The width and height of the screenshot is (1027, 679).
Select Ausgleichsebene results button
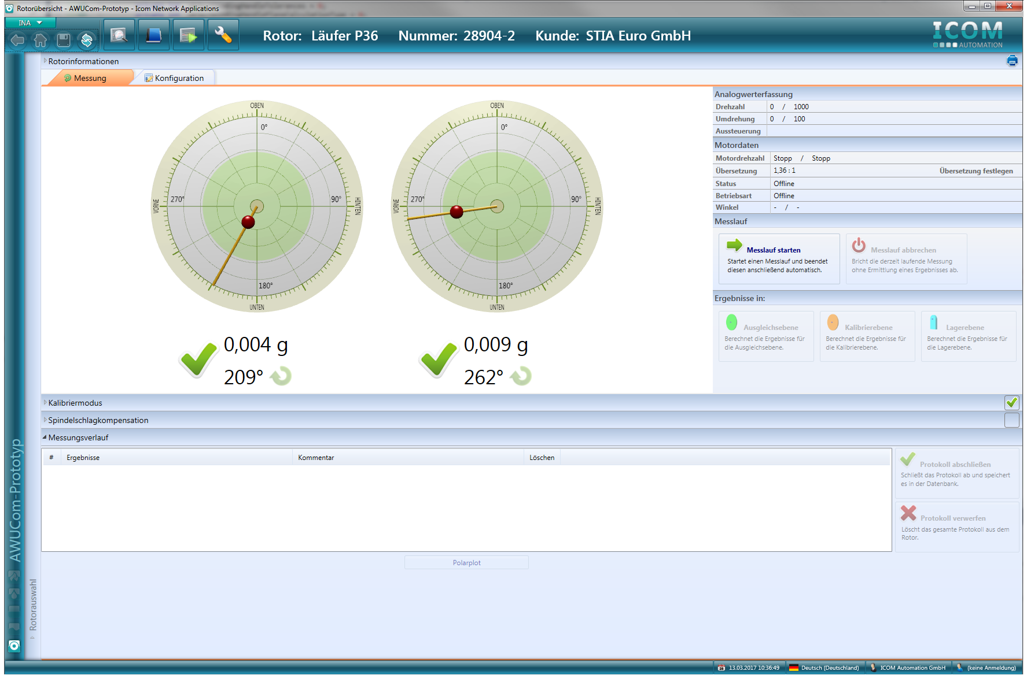[766, 336]
